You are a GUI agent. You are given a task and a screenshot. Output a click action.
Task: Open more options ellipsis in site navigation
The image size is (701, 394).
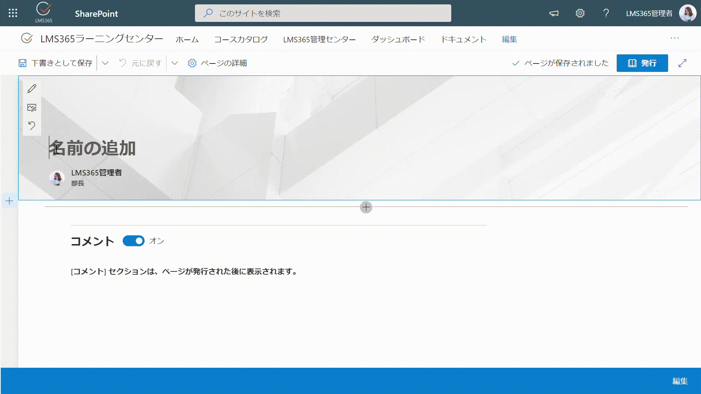coord(675,38)
